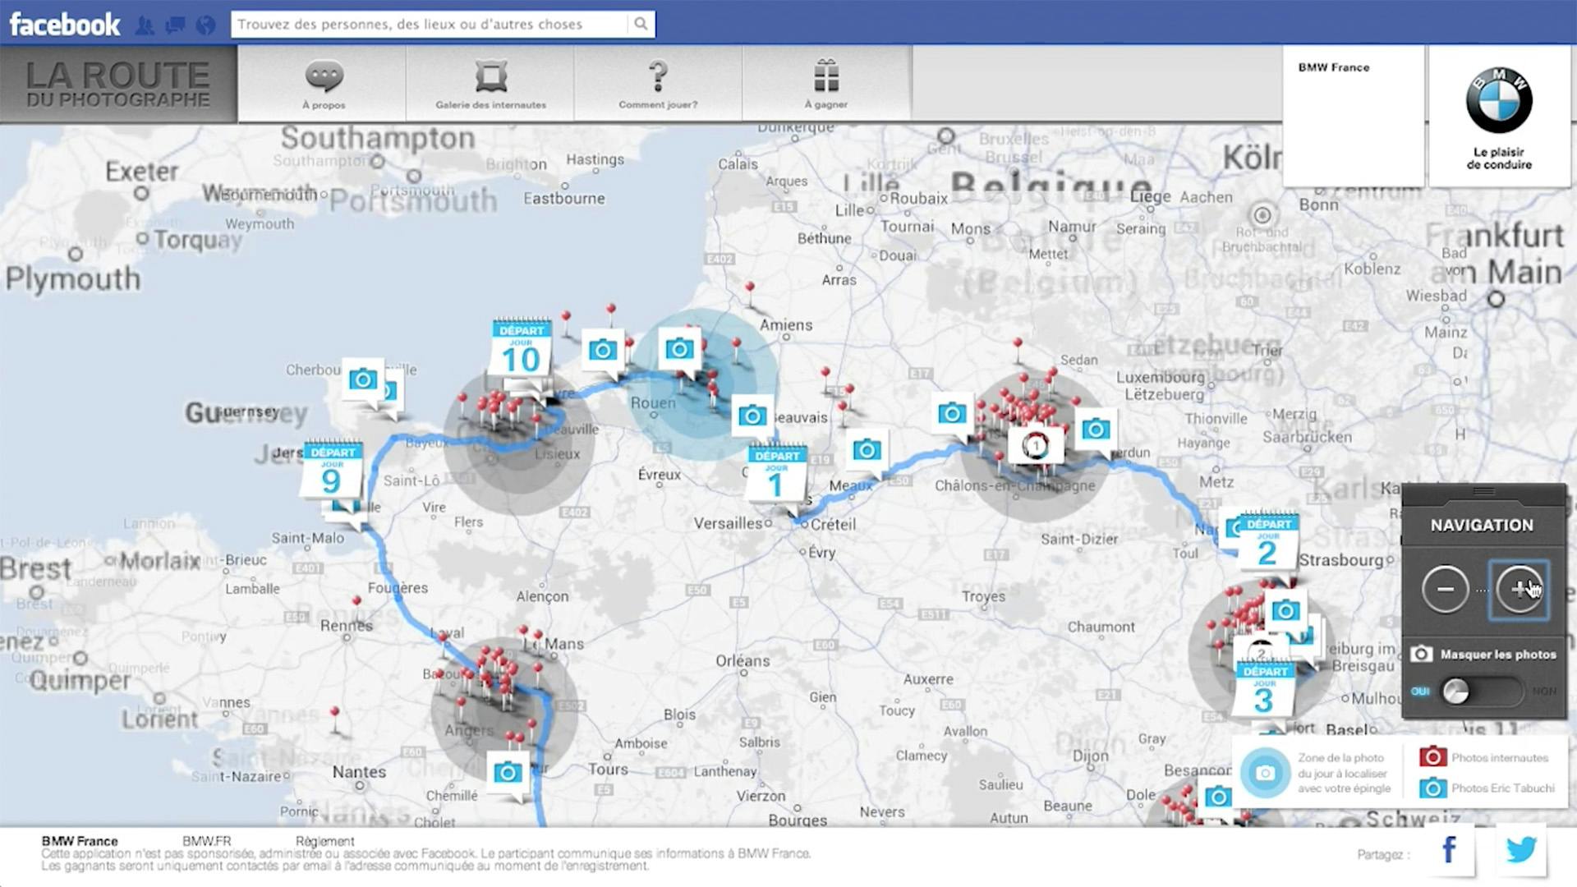Open blue camera photo south of Angers
This screenshot has width=1577, height=887.
point(508,773)
